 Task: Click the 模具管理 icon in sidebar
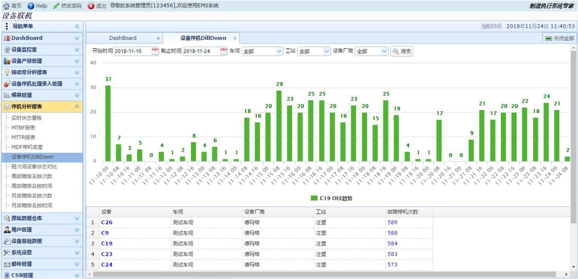(x=7, y=95)
